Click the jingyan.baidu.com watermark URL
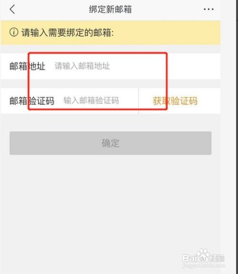Image resolution: width=238 pixels, height=274 pixels. pos(203,265)
